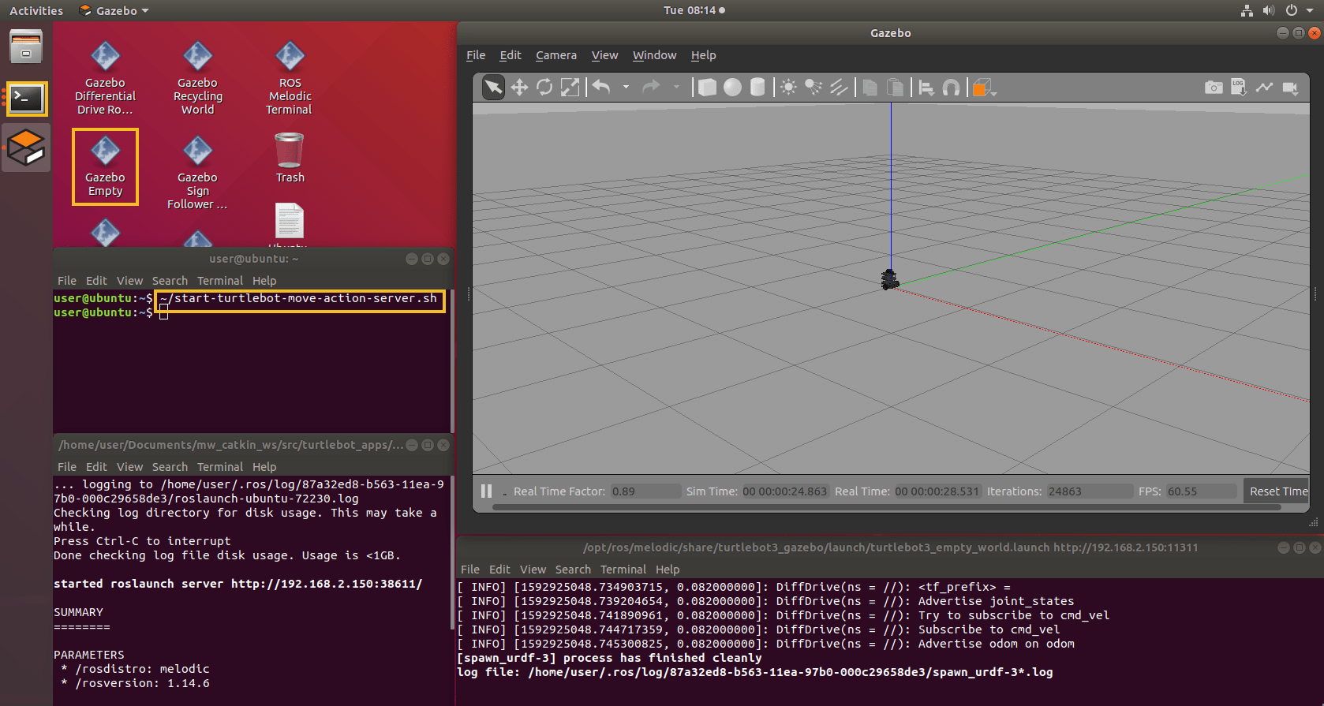Activate the Scale mode tool

570,87
